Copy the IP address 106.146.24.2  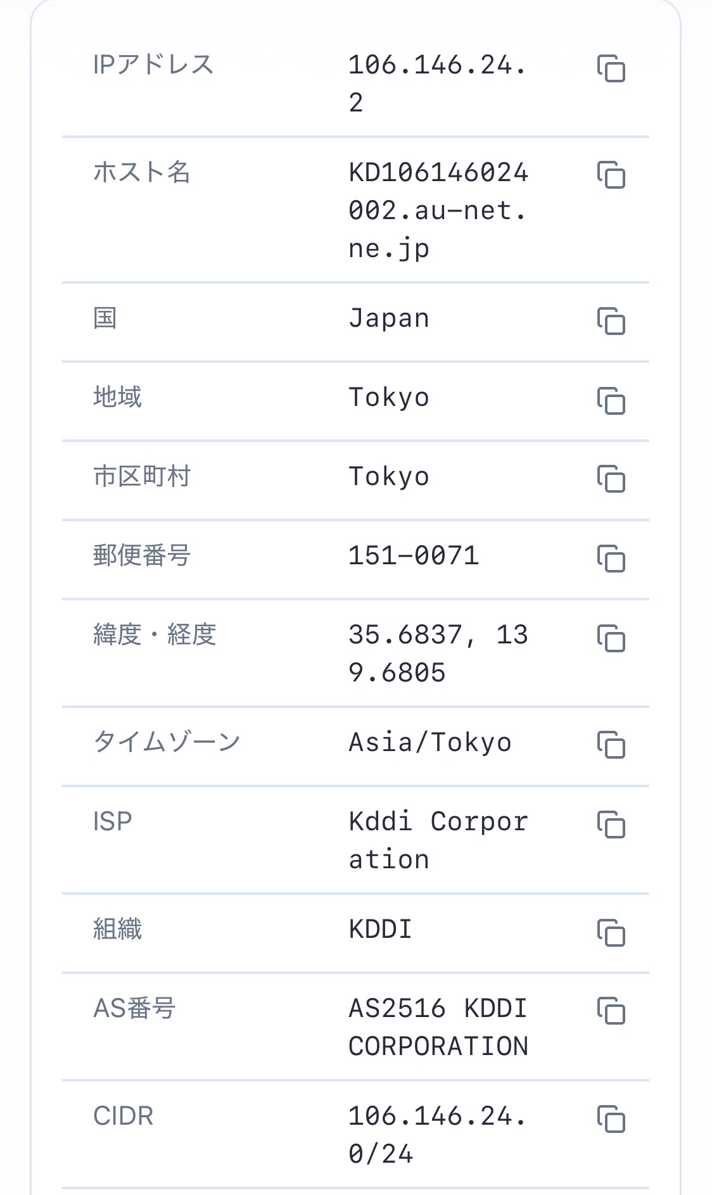(611, 68)
